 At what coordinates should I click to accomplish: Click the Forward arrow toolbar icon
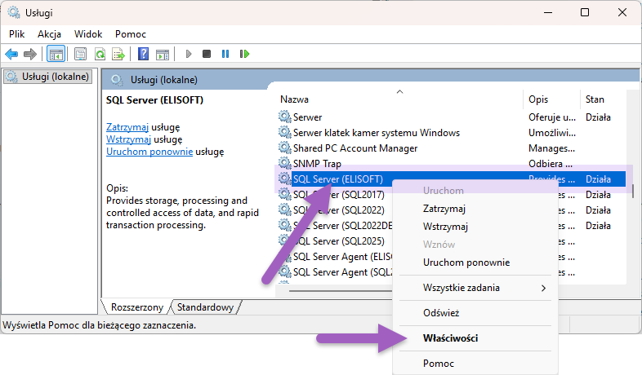click(30, 54)
